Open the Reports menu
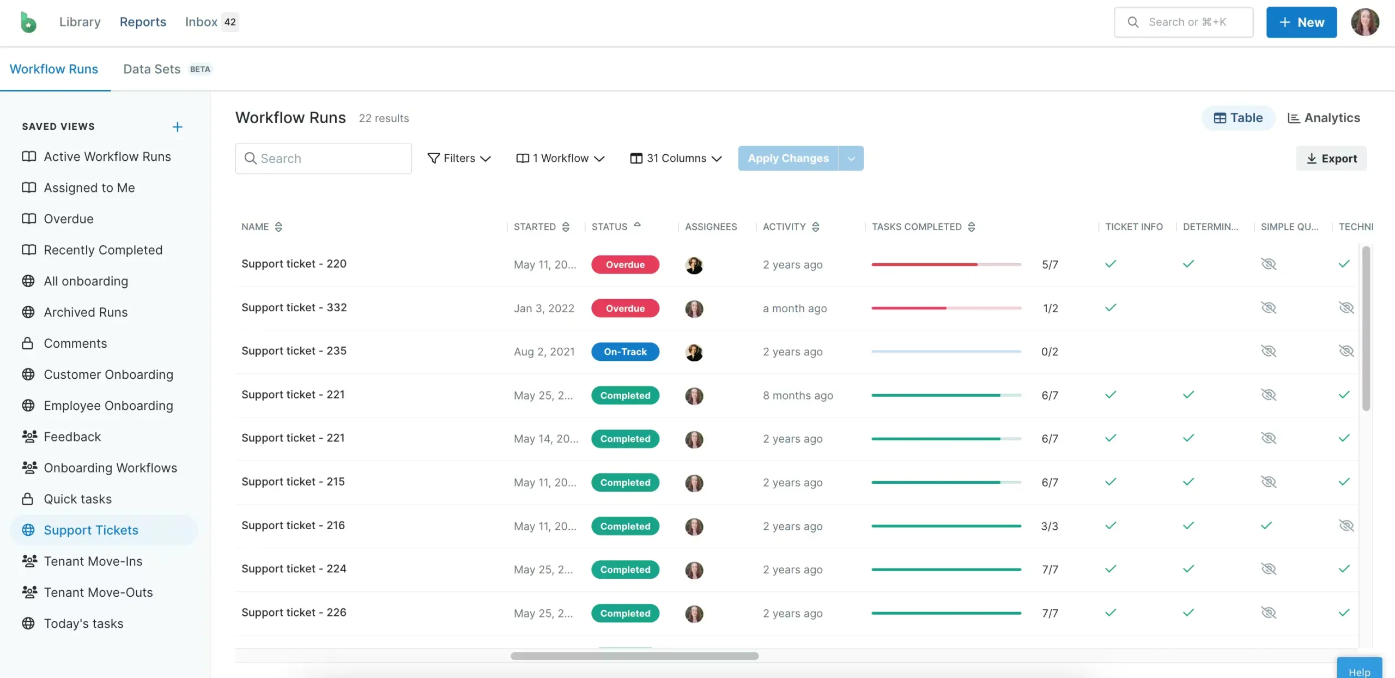This screenshot has width=1395, height=678. (142, 22)
